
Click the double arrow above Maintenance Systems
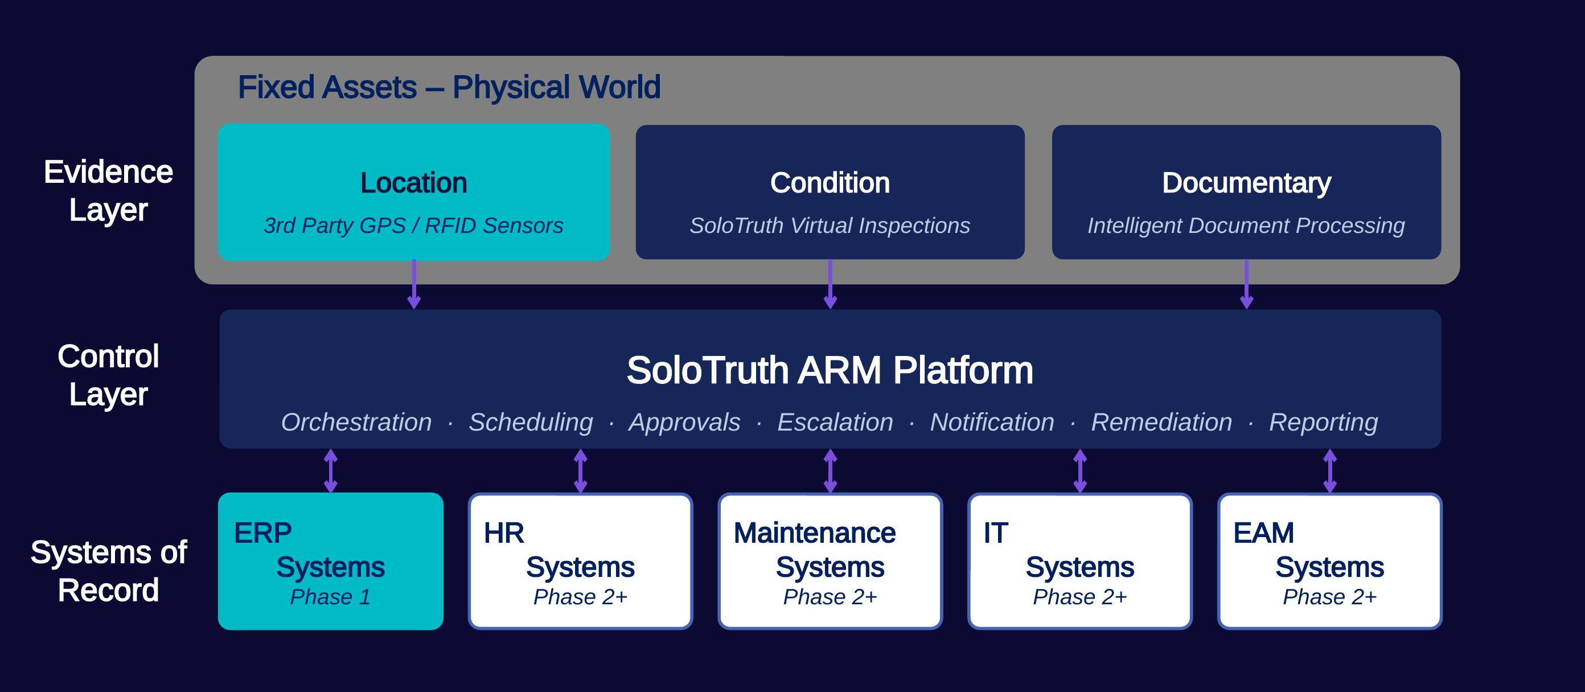tap(830, 471)
